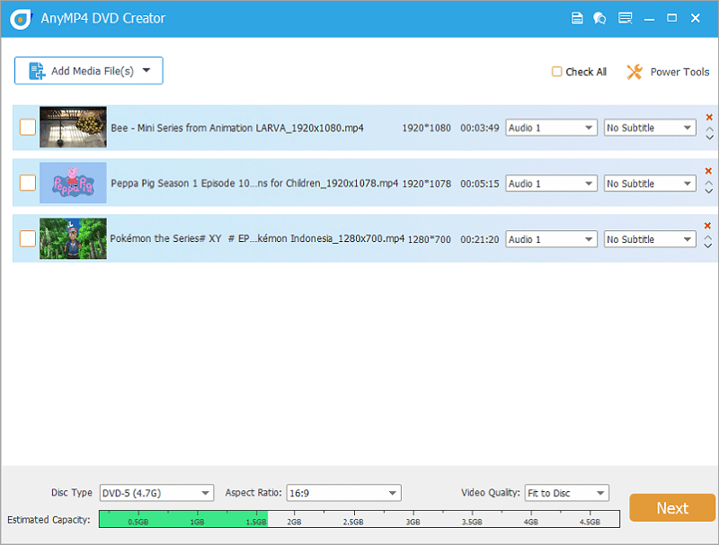The width and height of the screenshot is (719, 545).
Task: Select the Peppa Pig video thumbnail
Action: [73, 183]
